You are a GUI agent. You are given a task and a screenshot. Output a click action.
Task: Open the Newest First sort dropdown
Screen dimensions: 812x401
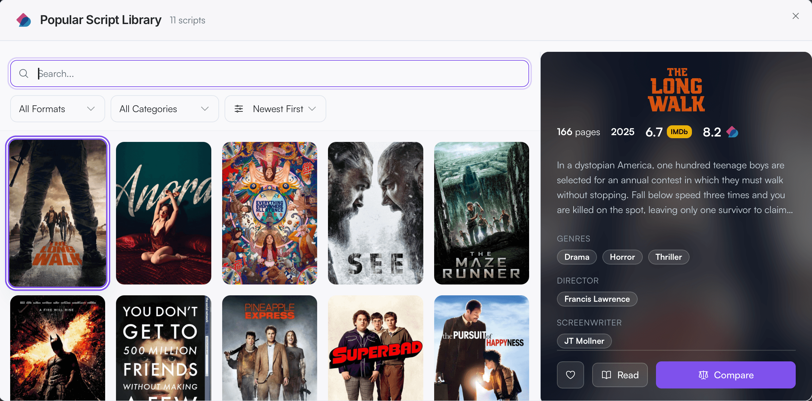click(x=275, y=109)
